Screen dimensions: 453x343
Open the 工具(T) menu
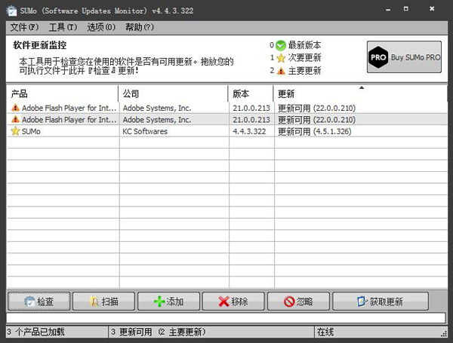click(x=63, y=27)
